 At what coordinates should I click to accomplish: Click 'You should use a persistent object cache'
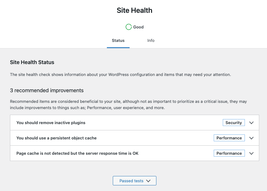pos(56,138)
